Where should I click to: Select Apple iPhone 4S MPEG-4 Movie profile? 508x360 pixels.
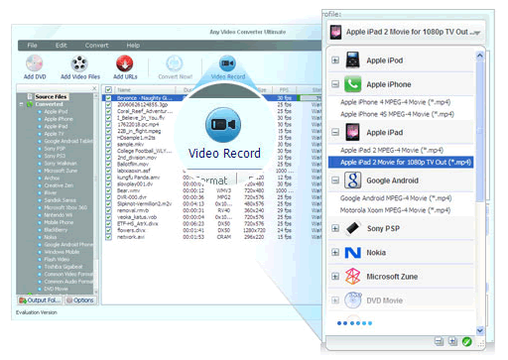(397, 114)
